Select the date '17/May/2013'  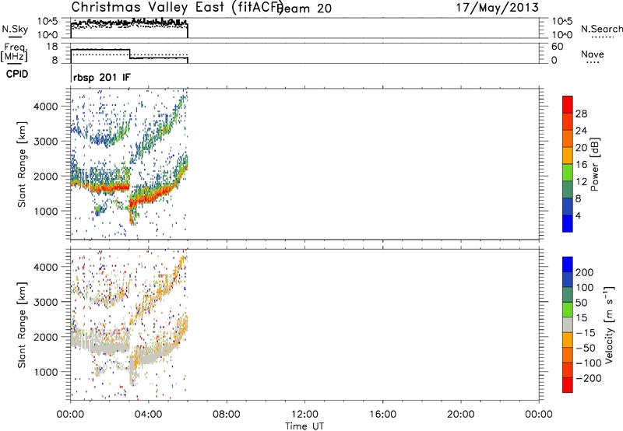(497, 8)
